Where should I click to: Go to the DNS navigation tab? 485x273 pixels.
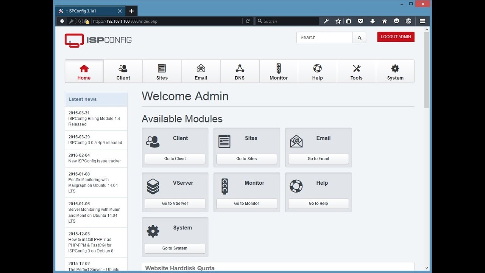[240, 71]
